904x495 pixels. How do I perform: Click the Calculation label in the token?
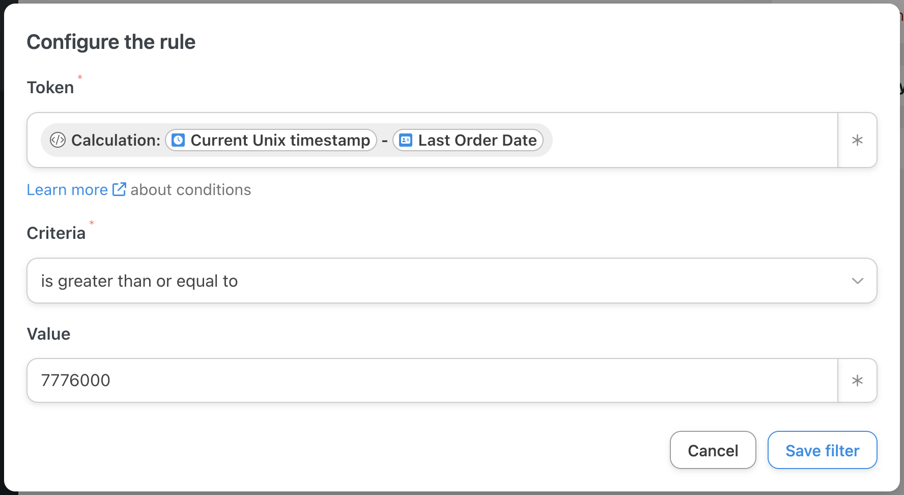coord(116,140)
